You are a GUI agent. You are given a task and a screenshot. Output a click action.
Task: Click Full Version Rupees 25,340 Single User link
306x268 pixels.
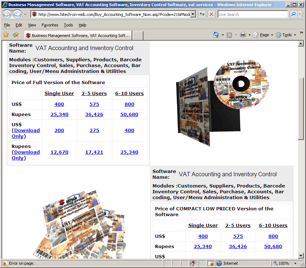tap(59, 114)
